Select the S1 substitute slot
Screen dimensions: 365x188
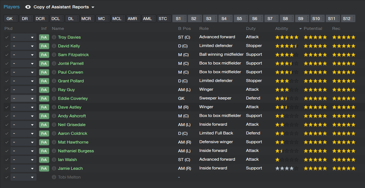(180, 19)
